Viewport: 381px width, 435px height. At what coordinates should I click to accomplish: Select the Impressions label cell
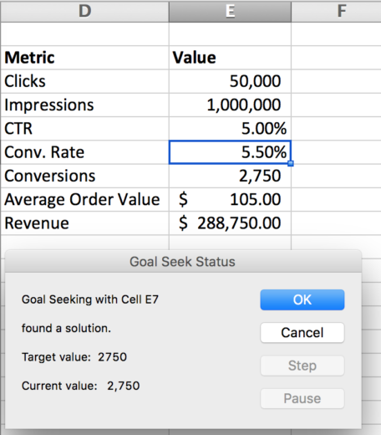click(x=84, y=105)
